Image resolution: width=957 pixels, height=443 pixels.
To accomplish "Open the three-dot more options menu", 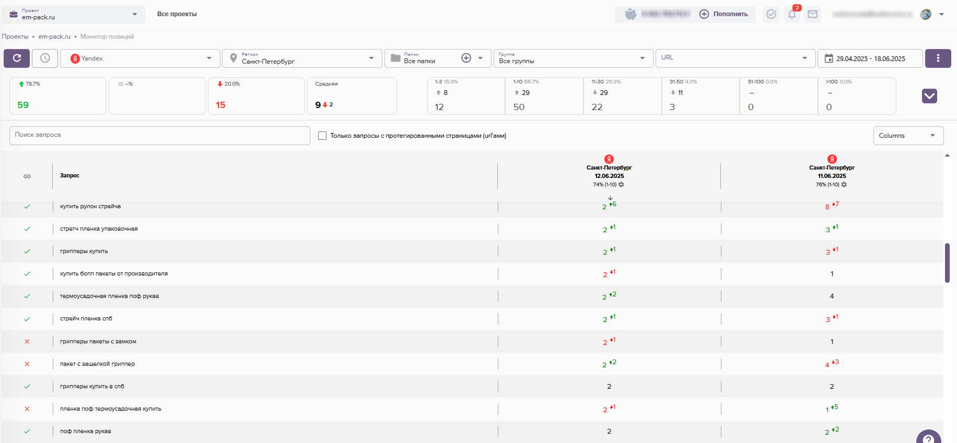I will pos(938,58).
